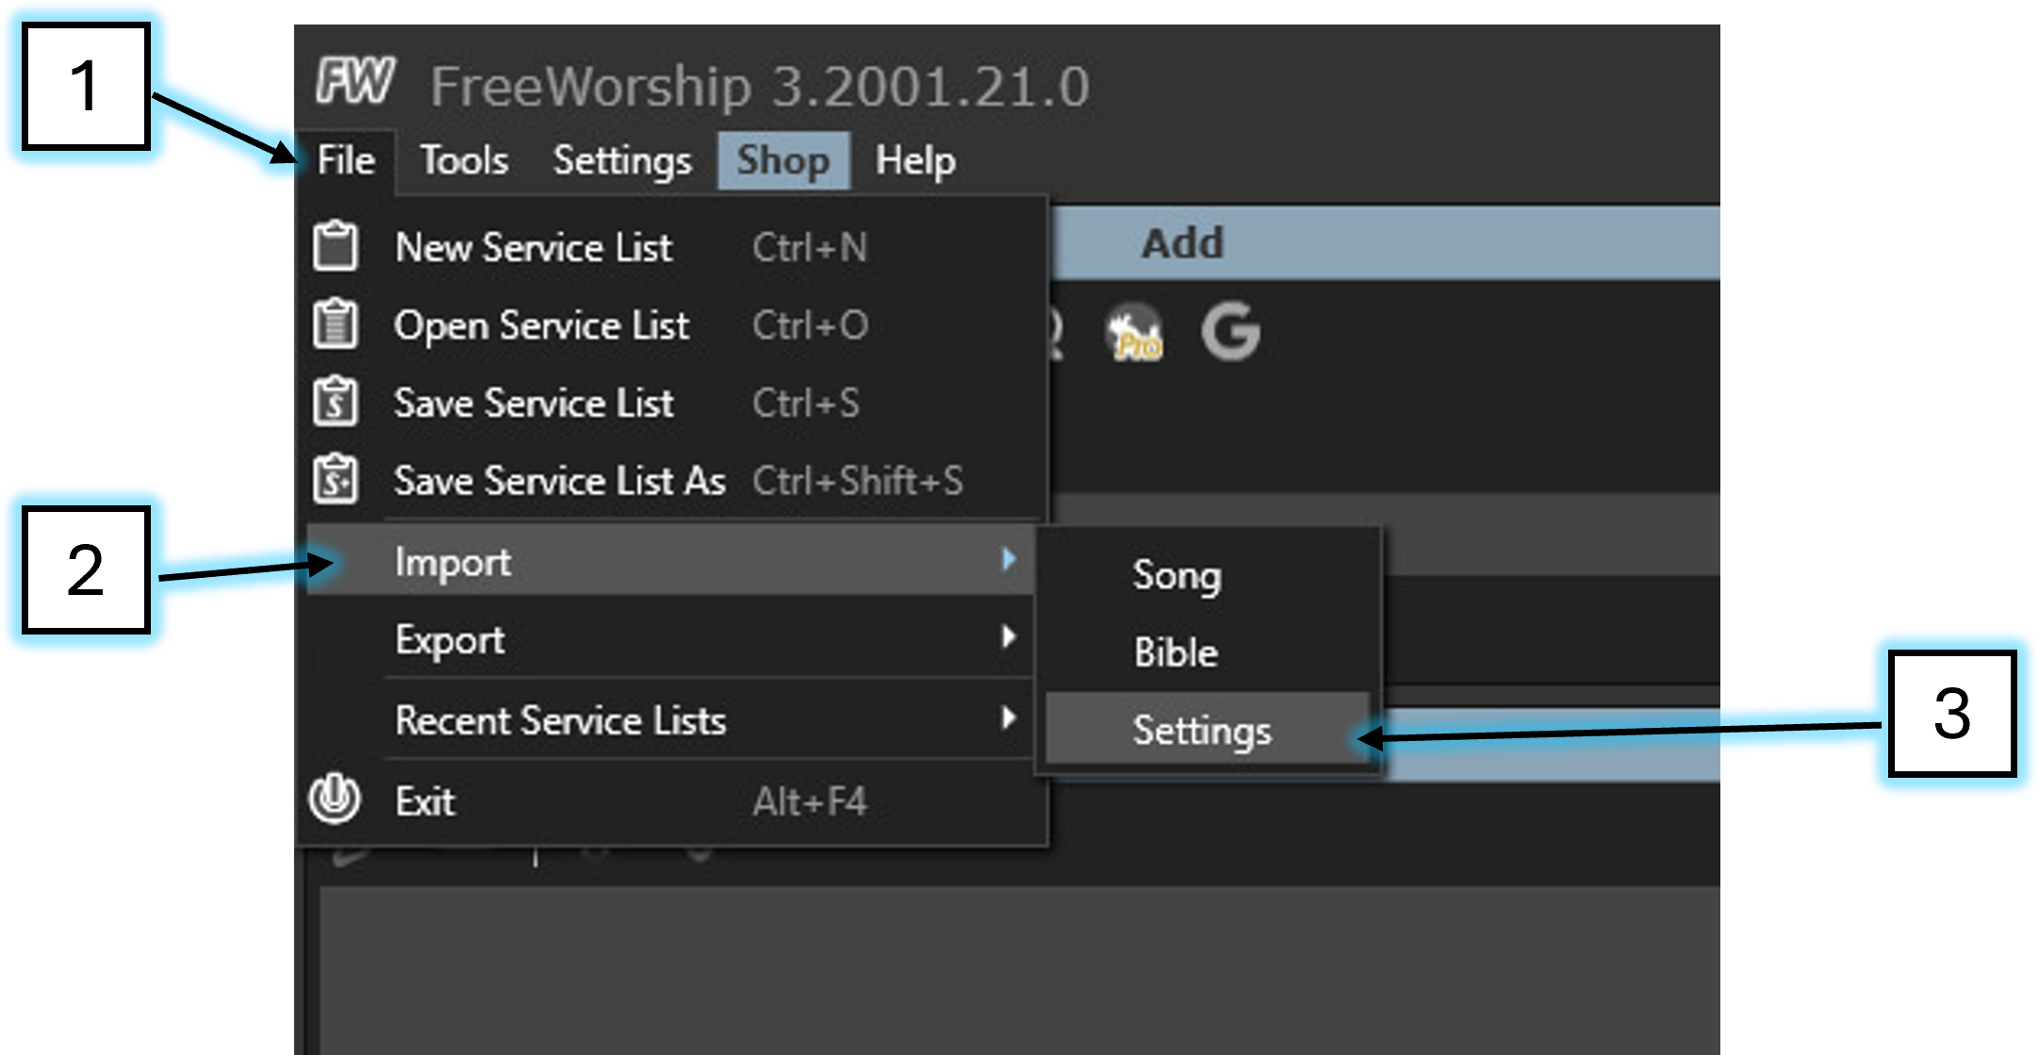Click the Save Service List As icon
The height and width of the screenshot is (1055, 2039).
click(x=335, y=480)
